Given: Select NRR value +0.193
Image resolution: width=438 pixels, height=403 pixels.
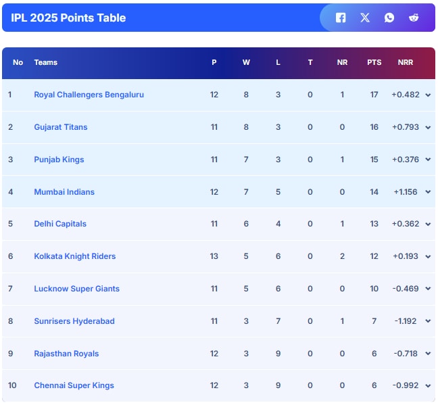Looking at the screenshot, I should click(406, 256).
